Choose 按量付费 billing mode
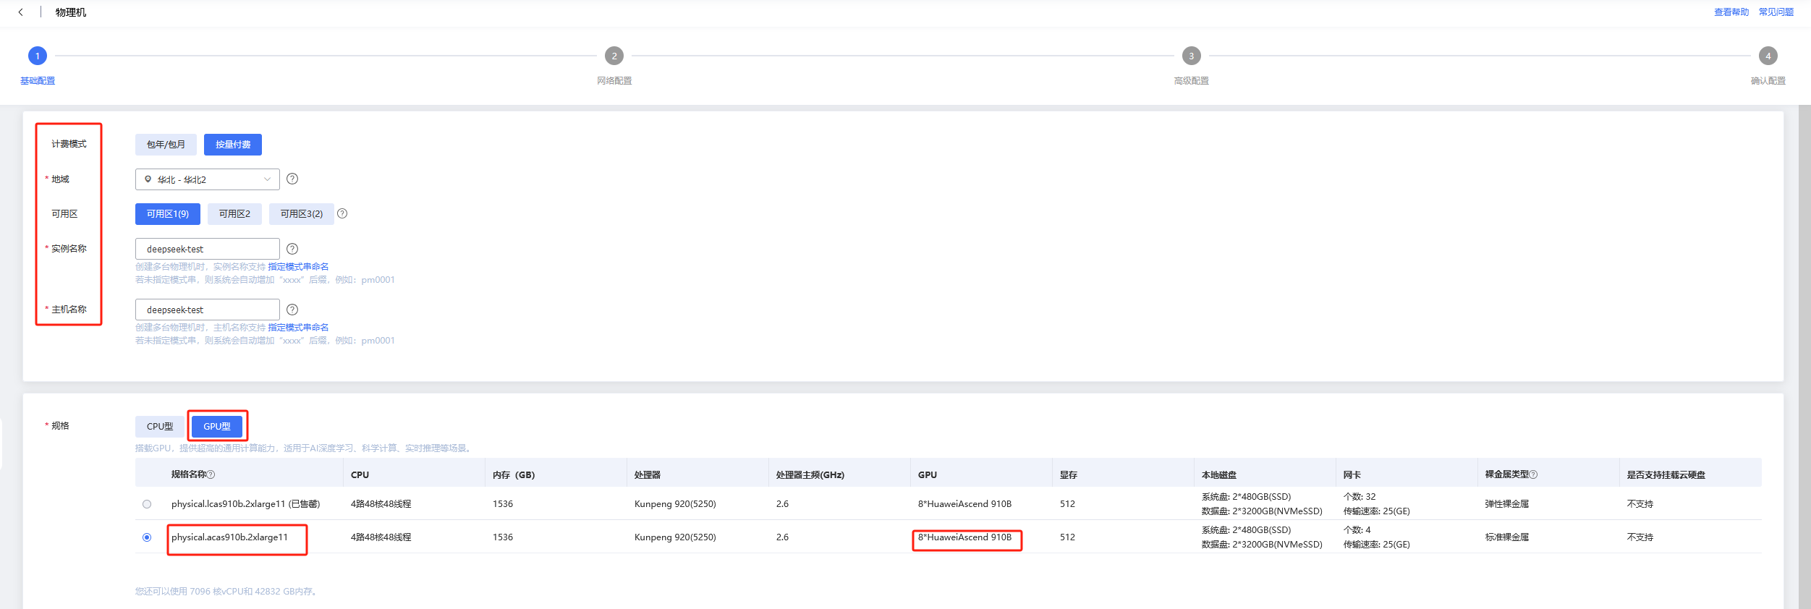Viewport: 1811px width, 609px height. click(233, 145)
